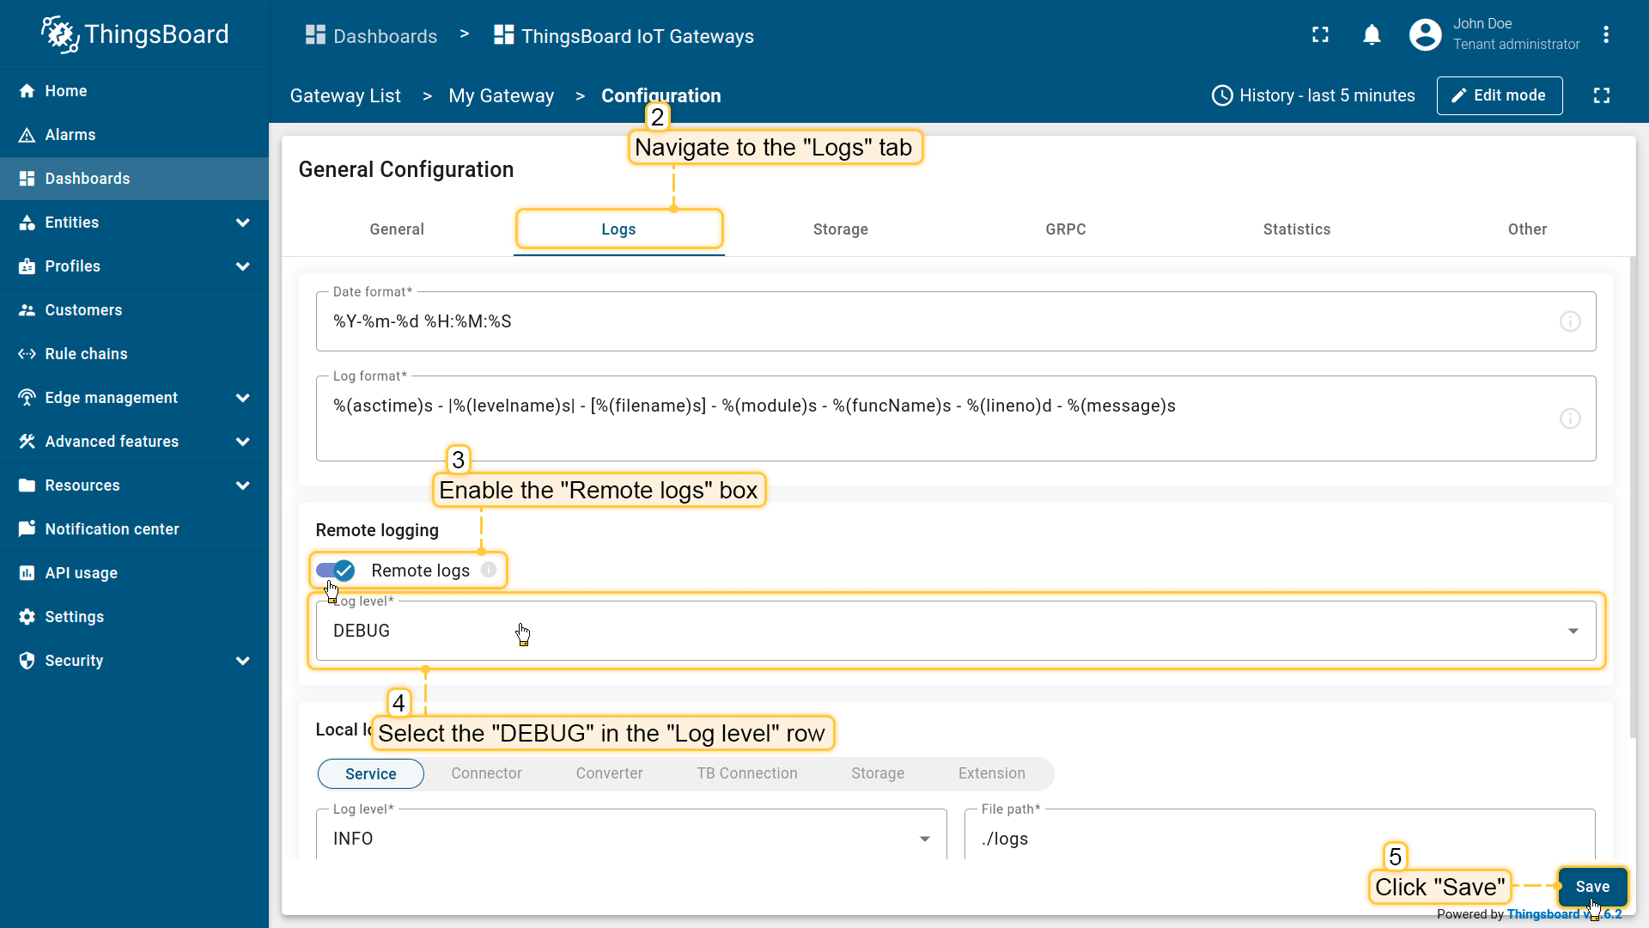The width and height of the screenshot is (1649, 928).
Task: Expand dashboard to fullscreen beside Edit mode
Action: (x=1602, y=95)
